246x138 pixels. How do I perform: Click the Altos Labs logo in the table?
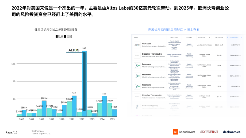137,45
